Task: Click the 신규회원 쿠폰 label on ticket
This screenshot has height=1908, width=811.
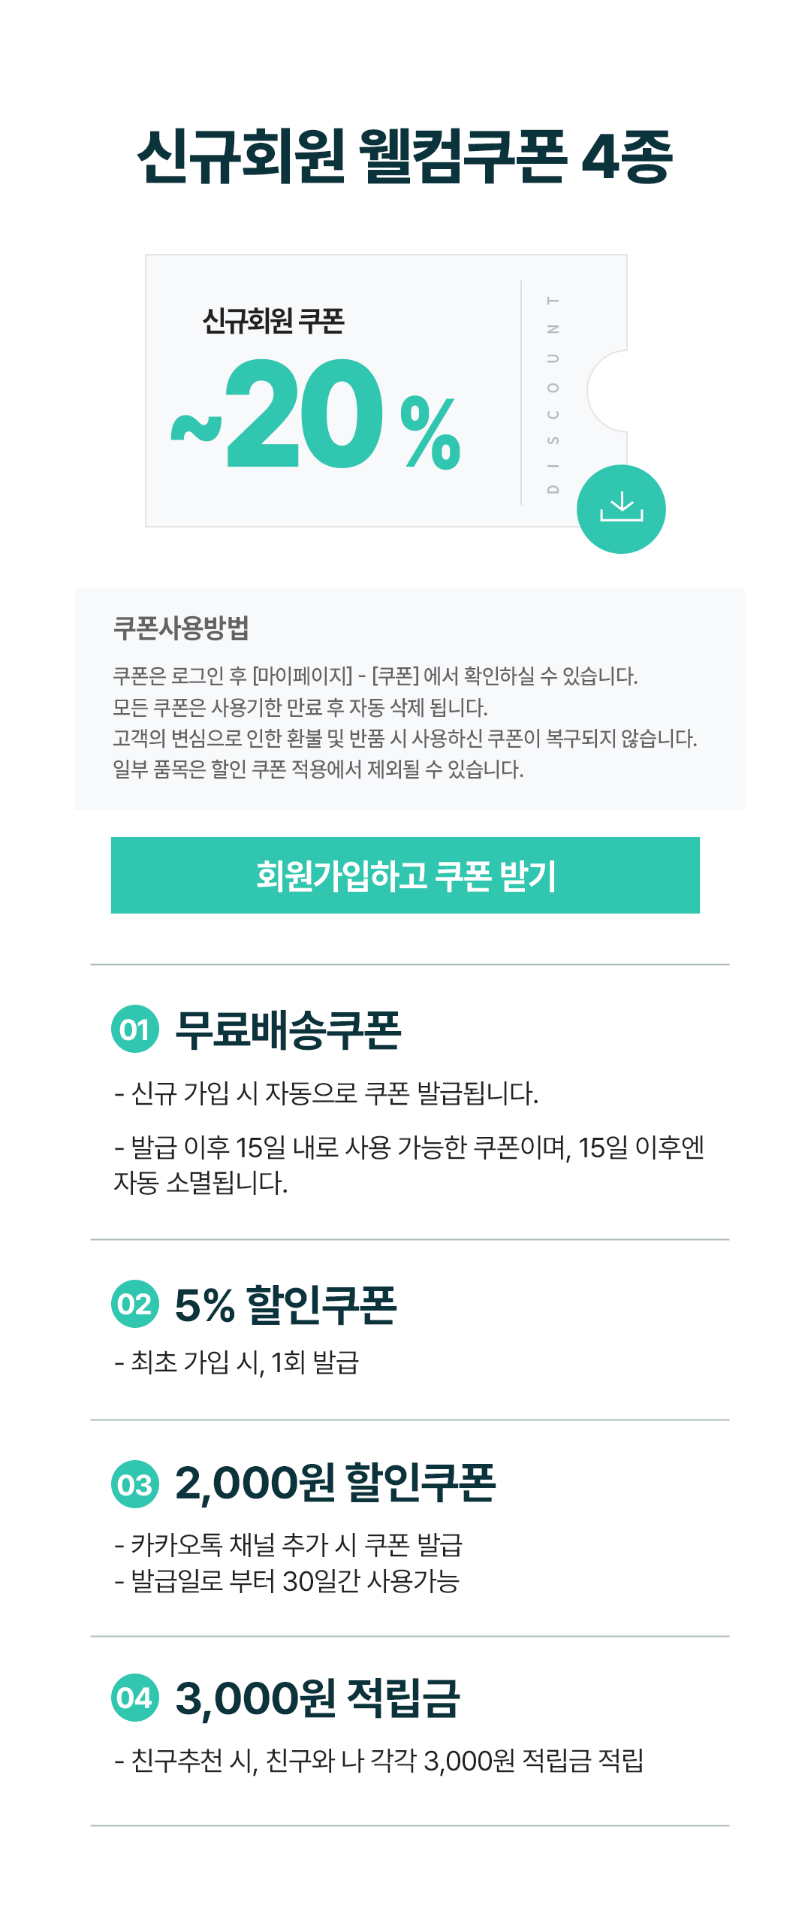Action: (x=273, y=321)
